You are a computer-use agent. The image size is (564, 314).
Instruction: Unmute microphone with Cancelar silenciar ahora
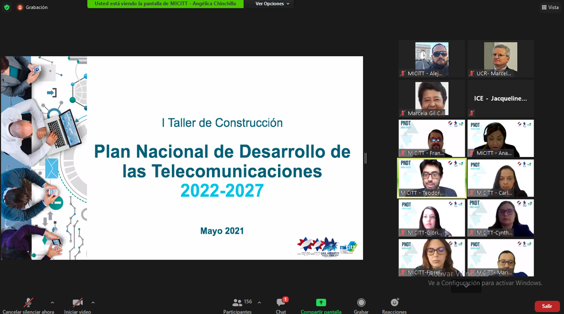click(28, 303)
